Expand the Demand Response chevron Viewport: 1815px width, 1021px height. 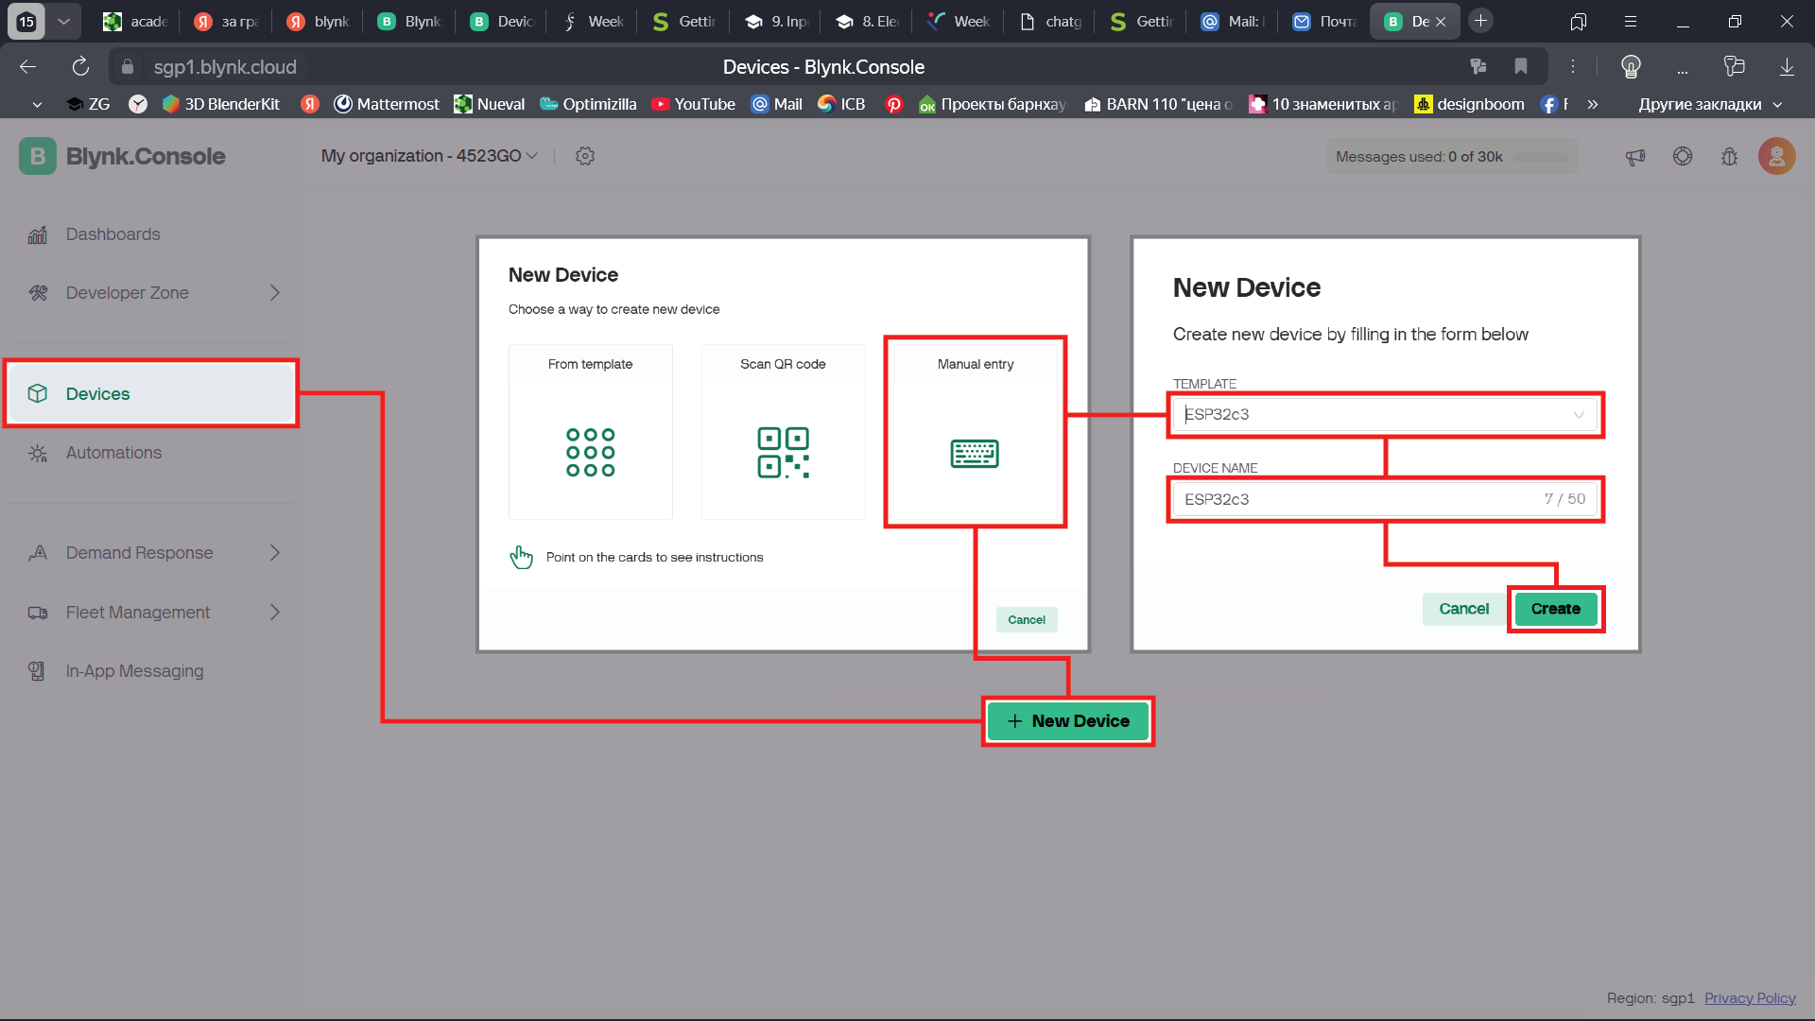(275, 553)
